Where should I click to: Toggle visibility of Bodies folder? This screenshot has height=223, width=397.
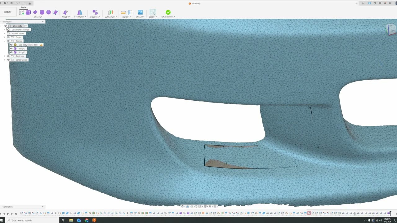tap(8, 41)
